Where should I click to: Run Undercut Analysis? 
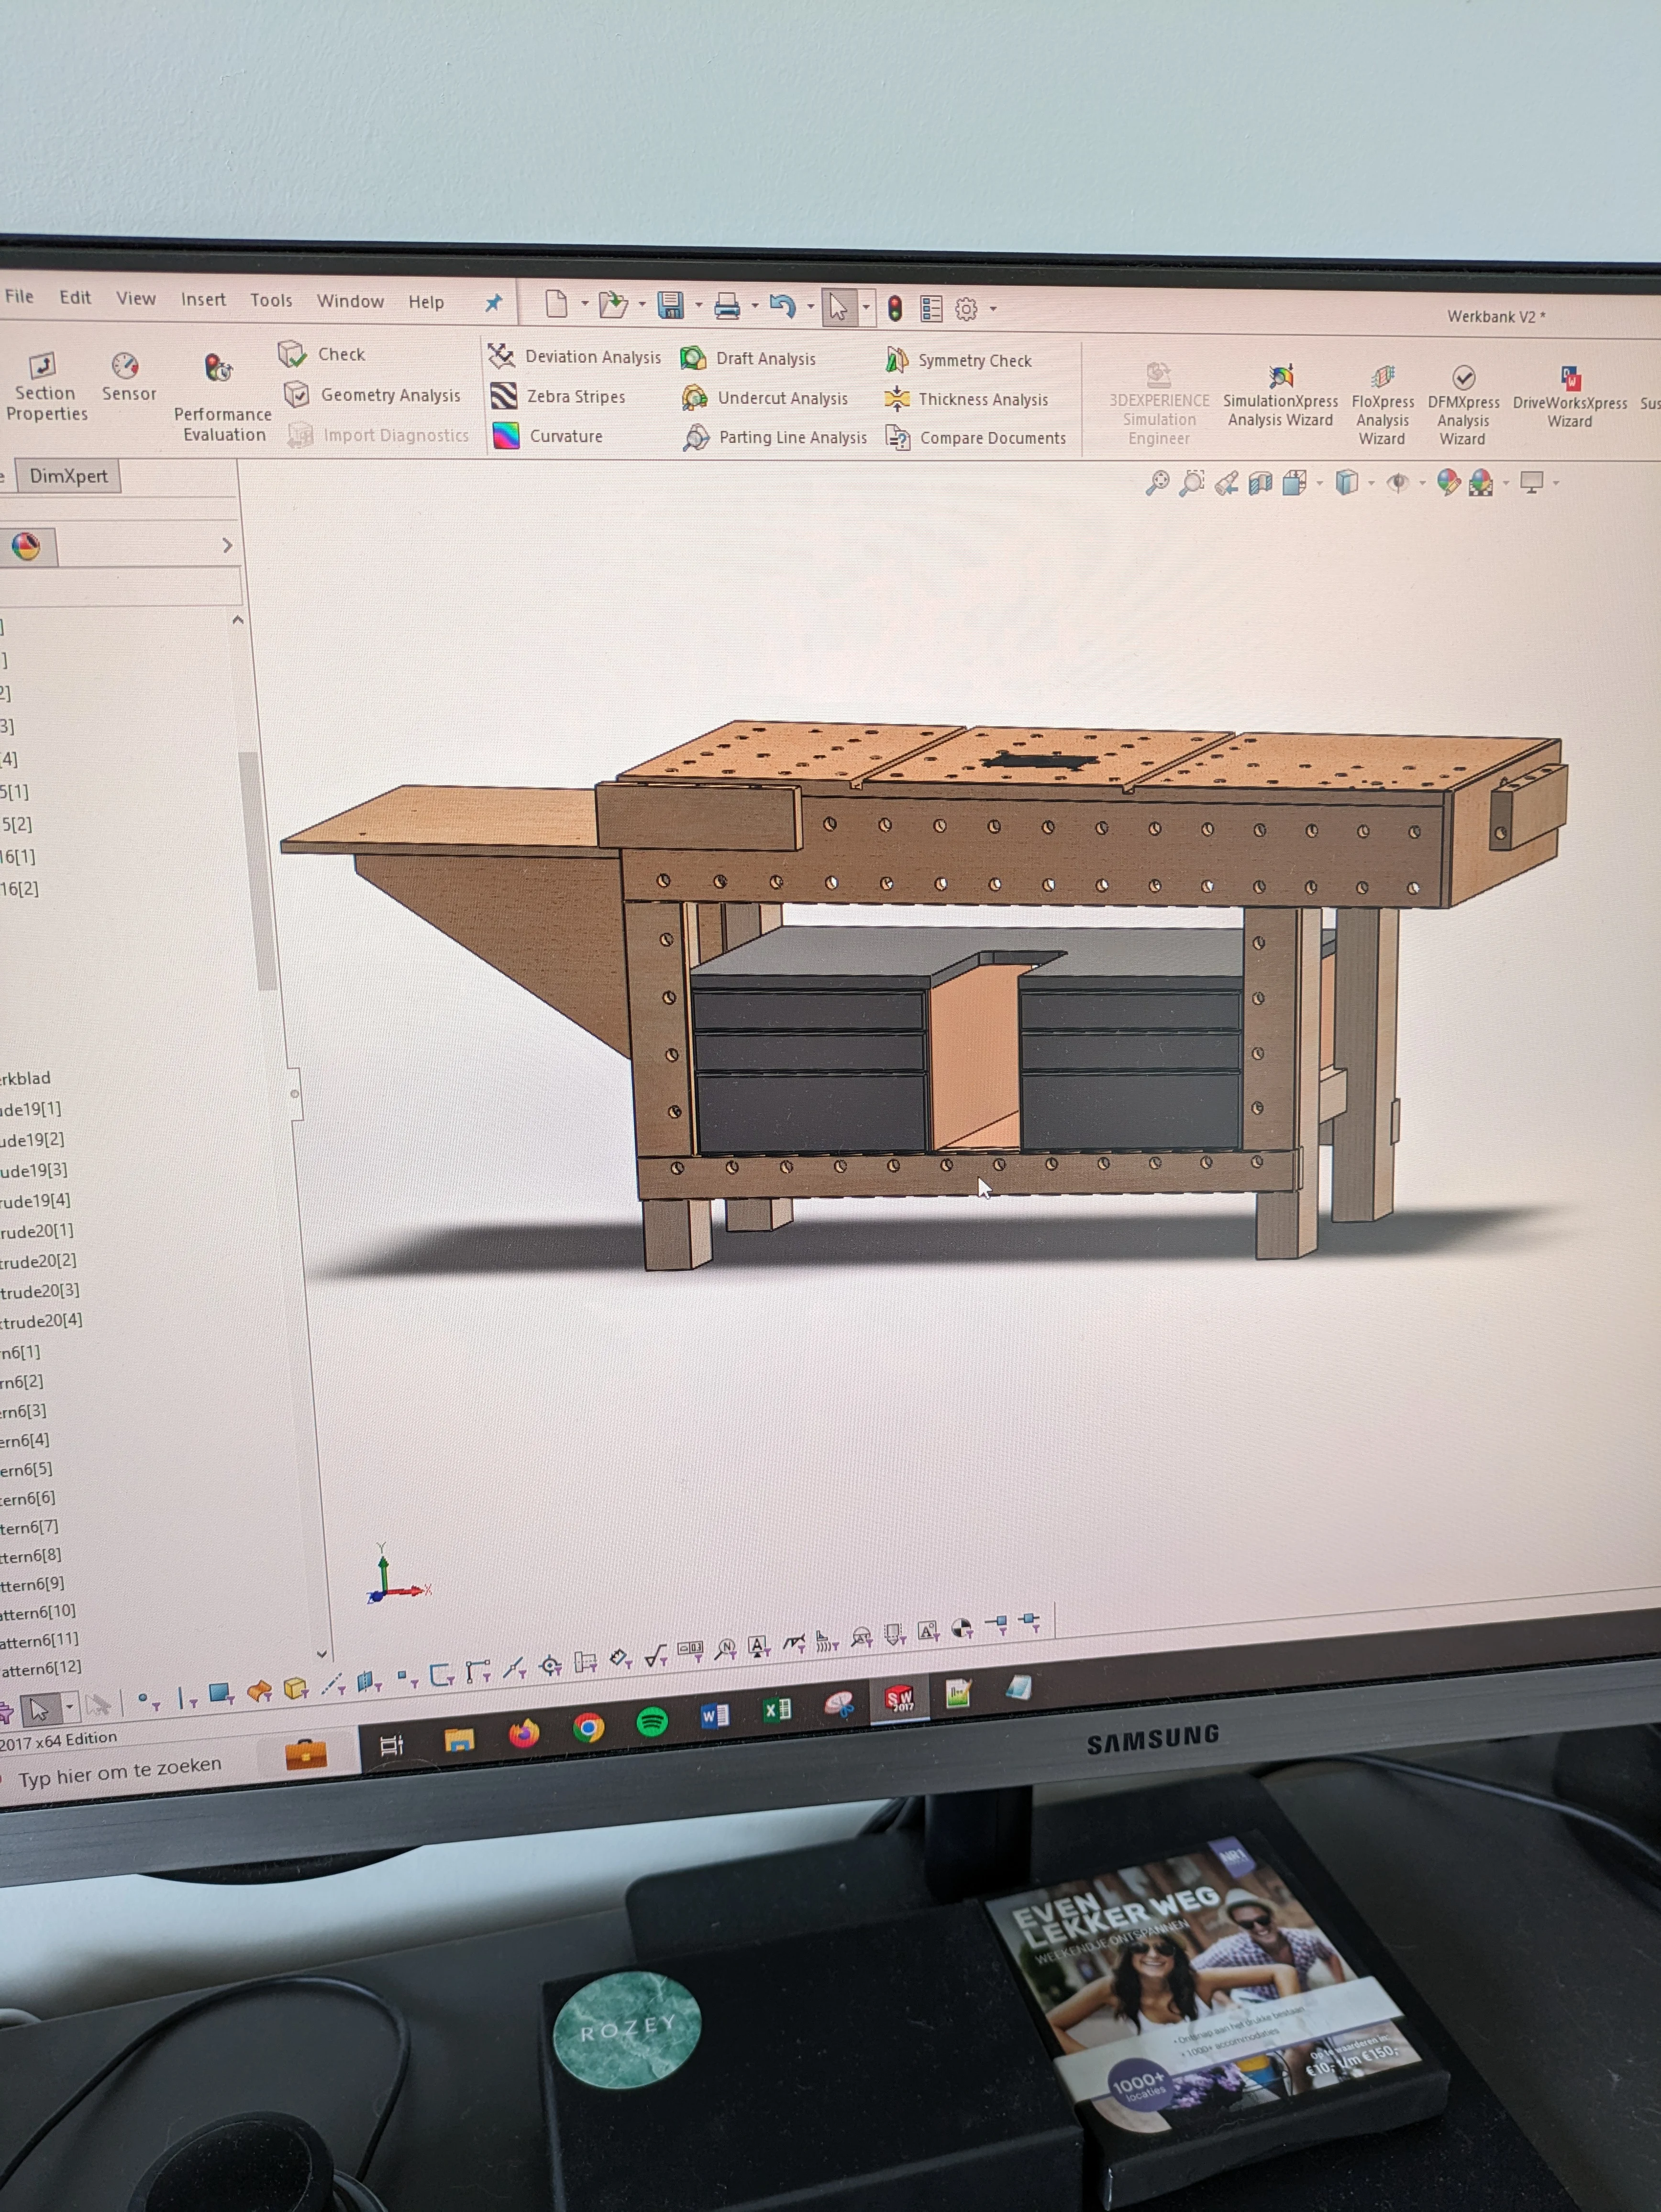[764, 398]
